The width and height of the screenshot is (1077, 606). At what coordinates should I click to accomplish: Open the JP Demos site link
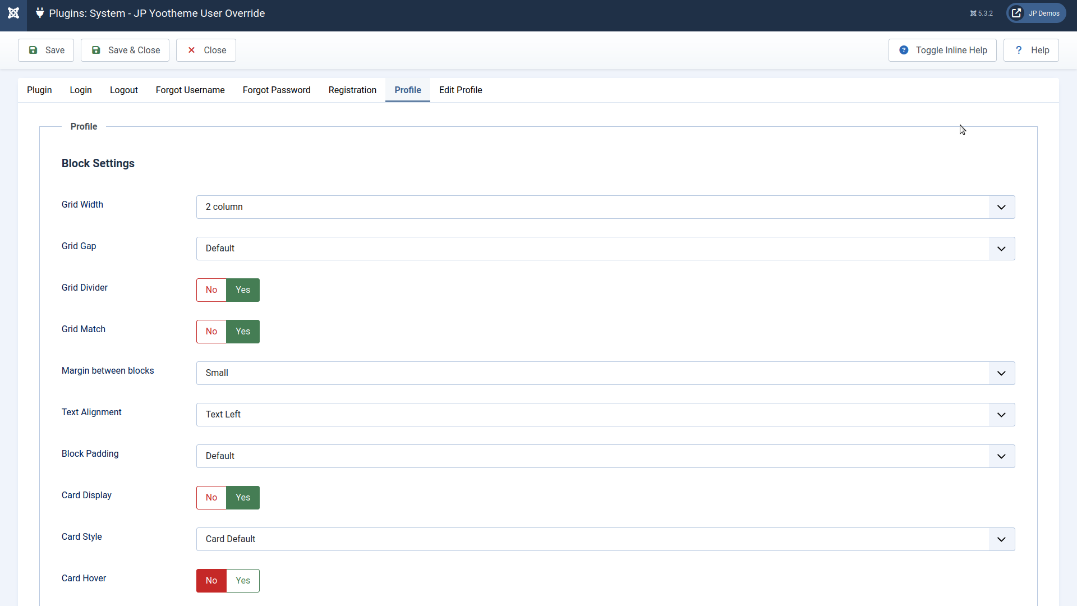point(1036,13)
